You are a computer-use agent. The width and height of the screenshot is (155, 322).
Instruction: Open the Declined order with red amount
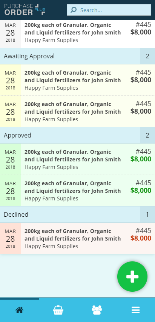pyautogui.click(x=78, y=238)
